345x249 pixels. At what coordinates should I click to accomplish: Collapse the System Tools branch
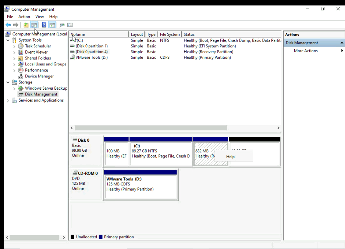point(8,40)
